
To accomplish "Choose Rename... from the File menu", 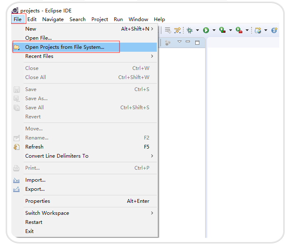I will [84, 138].
